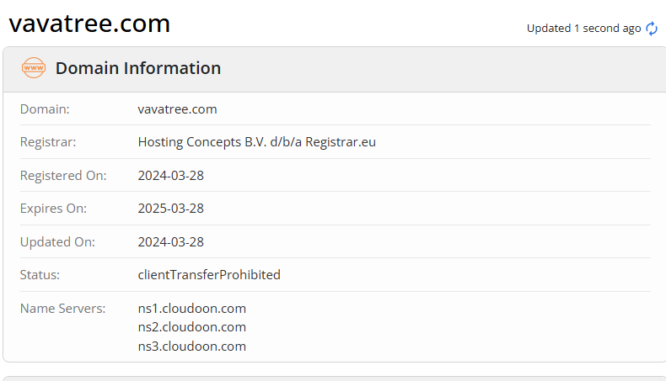Click the ns2.cloudoon.com name server entry
This screenshot has height=381, width=666.
[192, 327]
